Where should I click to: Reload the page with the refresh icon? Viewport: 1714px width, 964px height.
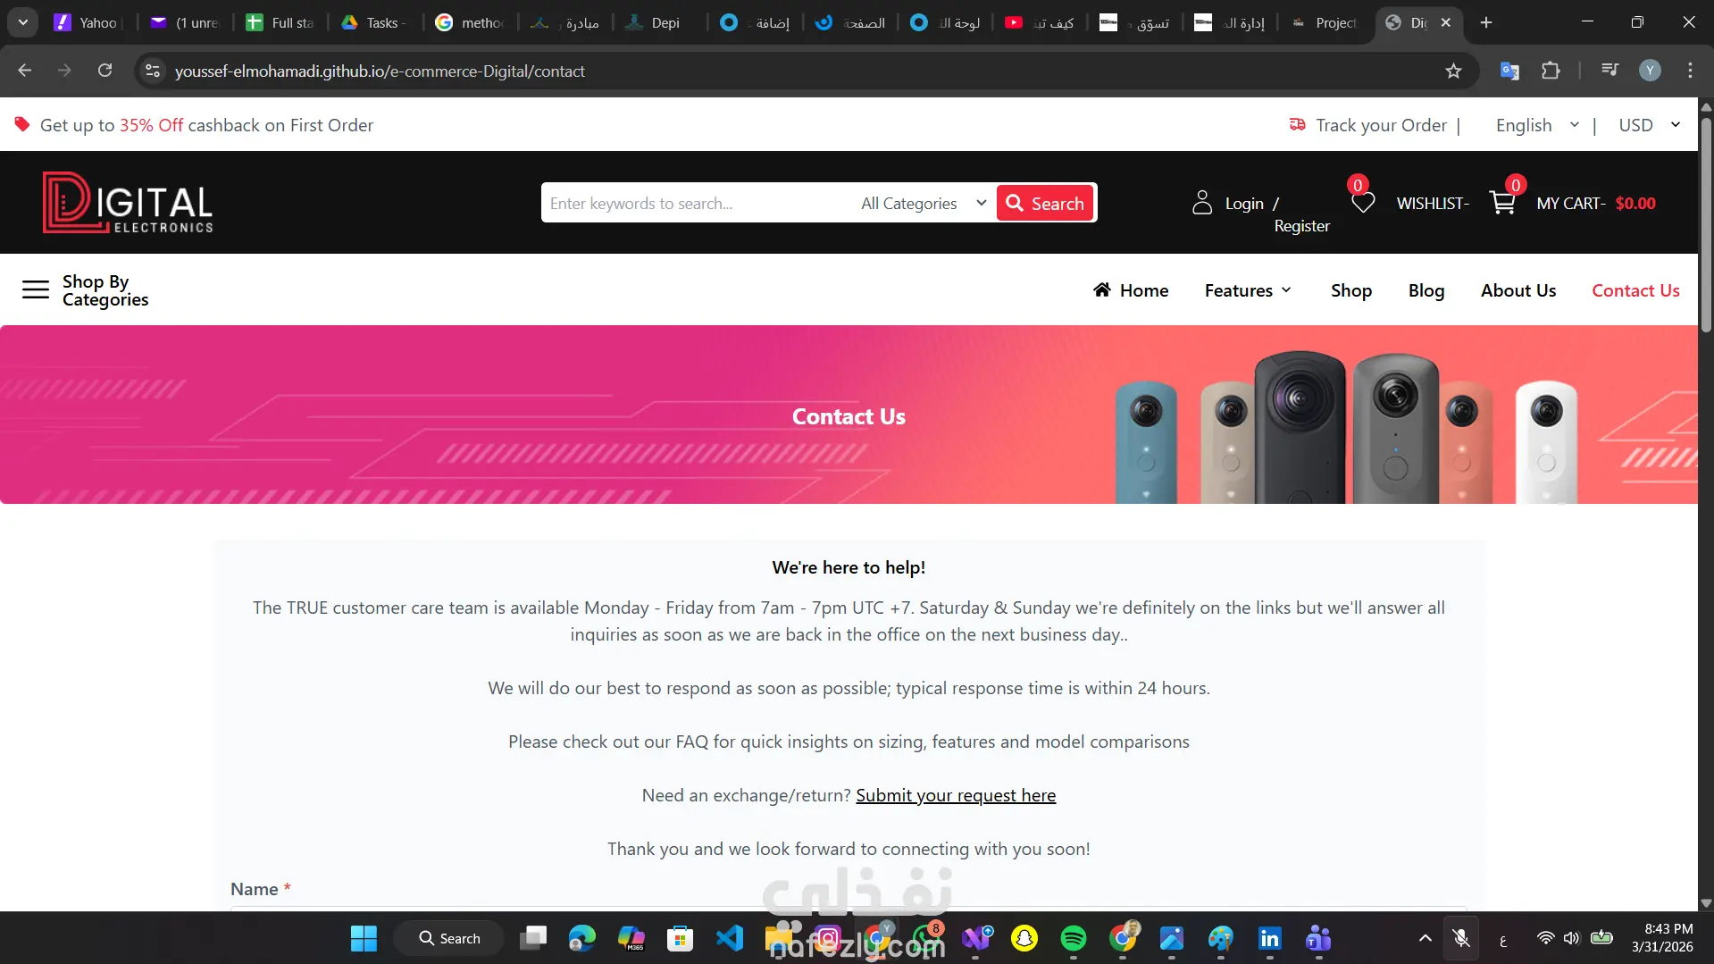coord(105,71)
